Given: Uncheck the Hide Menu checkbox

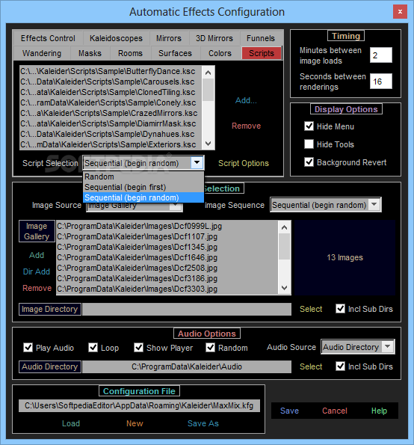Looking at the screenshot, I should [x=309, y=126].
